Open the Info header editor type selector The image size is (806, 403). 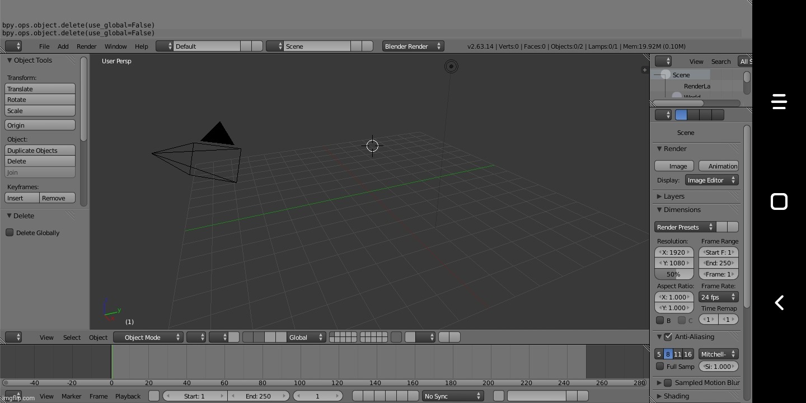(13, 46)
